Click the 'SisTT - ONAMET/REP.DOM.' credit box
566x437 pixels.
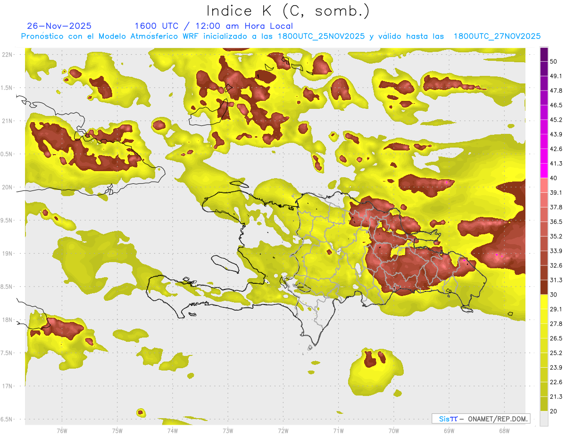pos(481,419)
